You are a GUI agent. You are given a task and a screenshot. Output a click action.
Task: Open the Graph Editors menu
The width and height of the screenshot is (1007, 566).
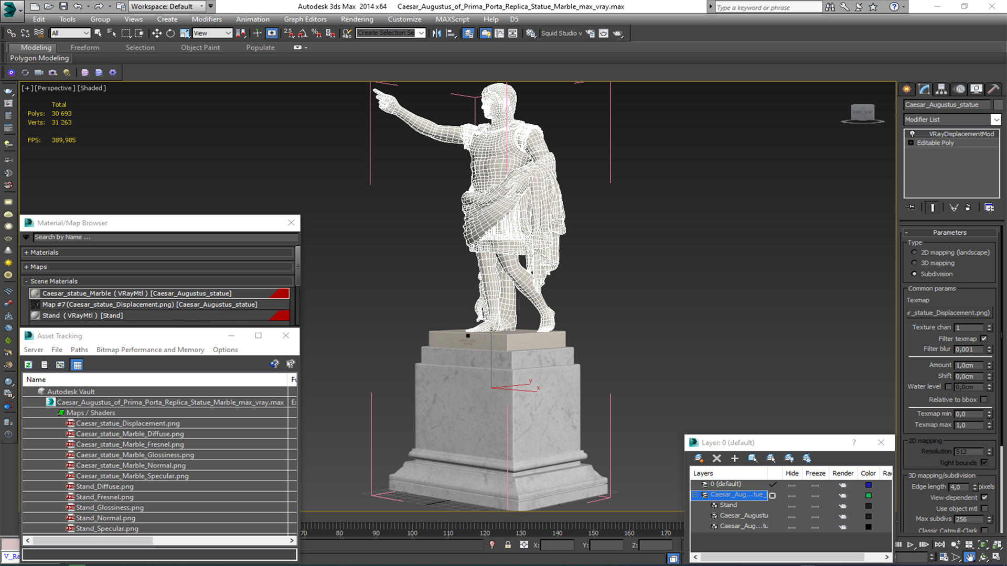(x=305, y=19)
